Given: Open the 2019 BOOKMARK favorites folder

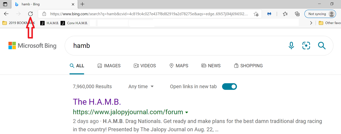Looking at the screenshot, I should 19,23.
